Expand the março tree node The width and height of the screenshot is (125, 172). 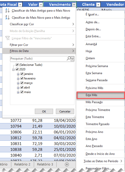point(18,83)
